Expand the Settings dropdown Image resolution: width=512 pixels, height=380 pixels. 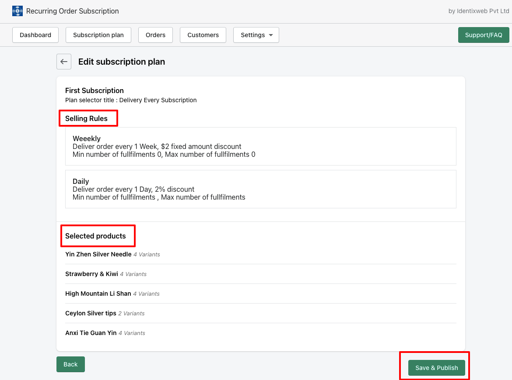coord(256,35)
